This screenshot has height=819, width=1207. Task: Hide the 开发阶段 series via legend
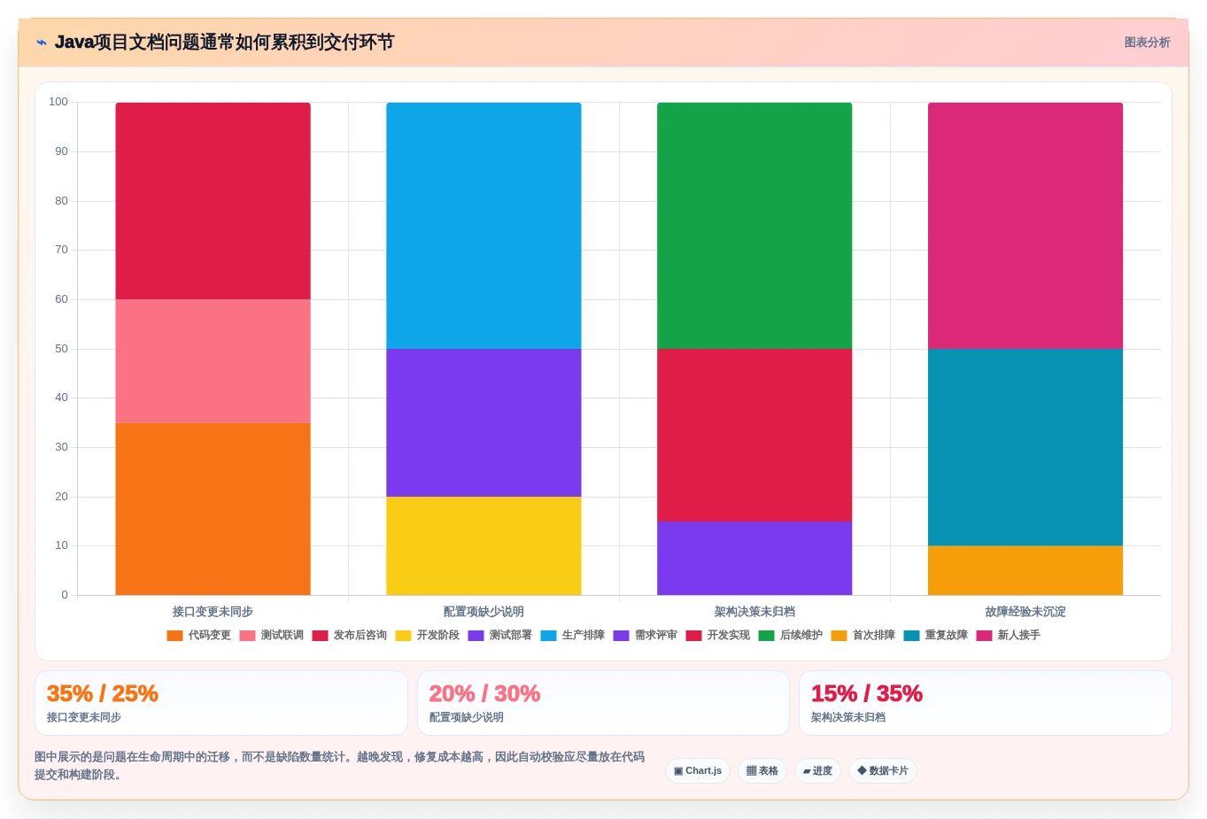coord(427,636)
